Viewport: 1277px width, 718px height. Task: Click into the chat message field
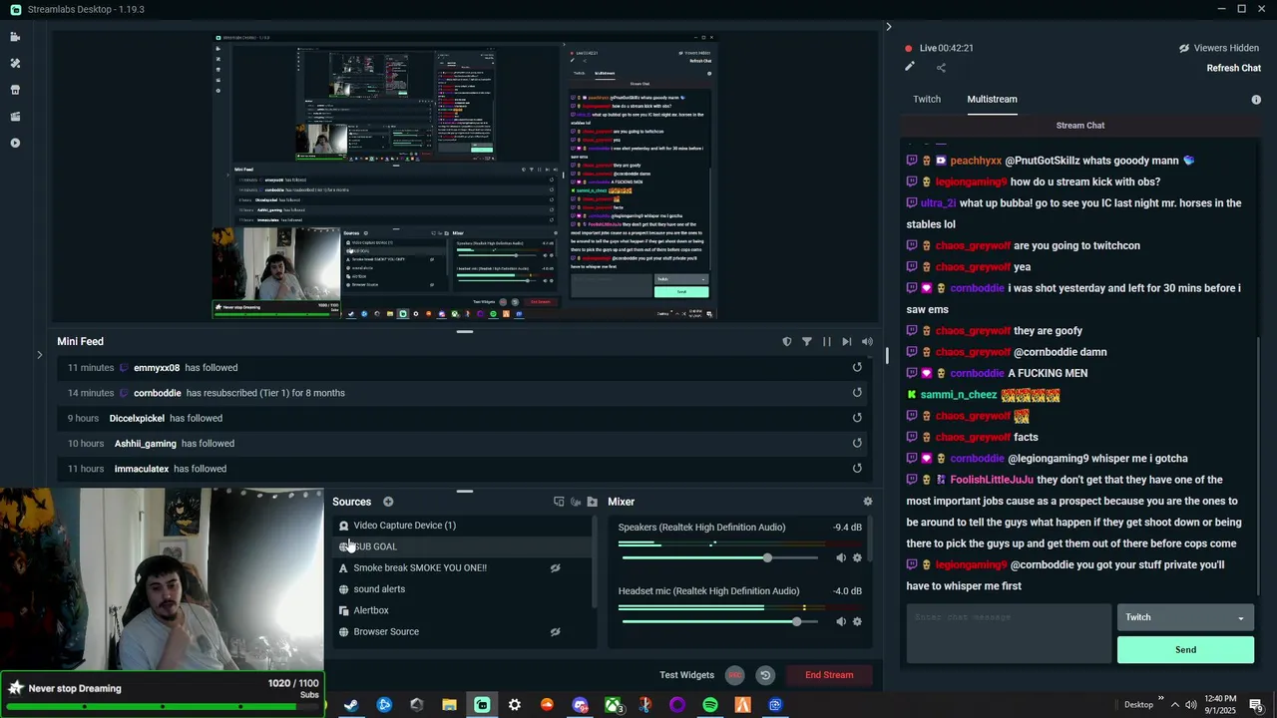1009,633
